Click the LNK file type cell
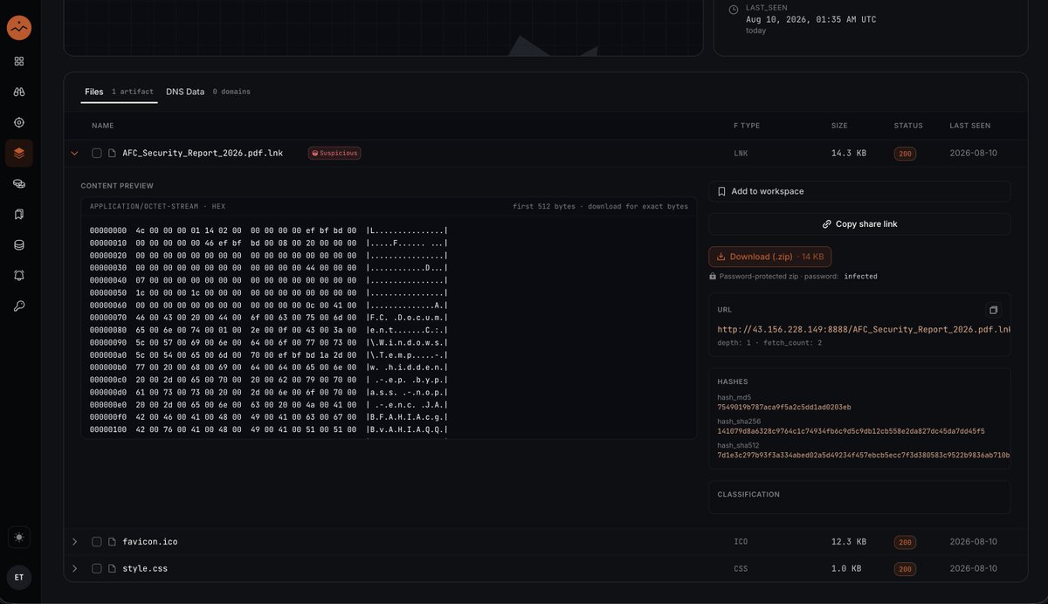The height and width of the screenshot is (604, 1048). coord(741,153)
